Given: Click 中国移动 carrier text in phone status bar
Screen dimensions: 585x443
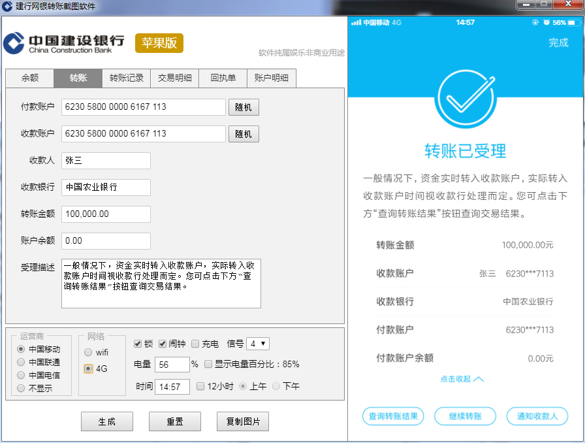Looking at the screenshot, I should [x=377, y=23].
